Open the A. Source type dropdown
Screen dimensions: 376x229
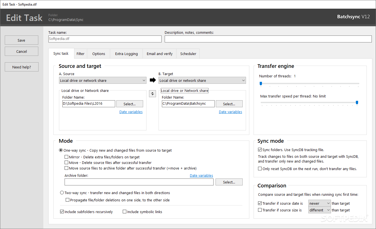pos(103,80)
